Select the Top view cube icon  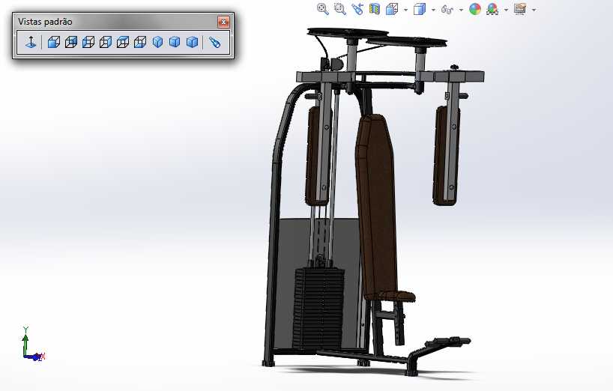coord(122,42)
